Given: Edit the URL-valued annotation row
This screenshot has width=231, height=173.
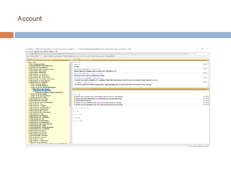Looking at the screenshot, I should click(206, 73).
